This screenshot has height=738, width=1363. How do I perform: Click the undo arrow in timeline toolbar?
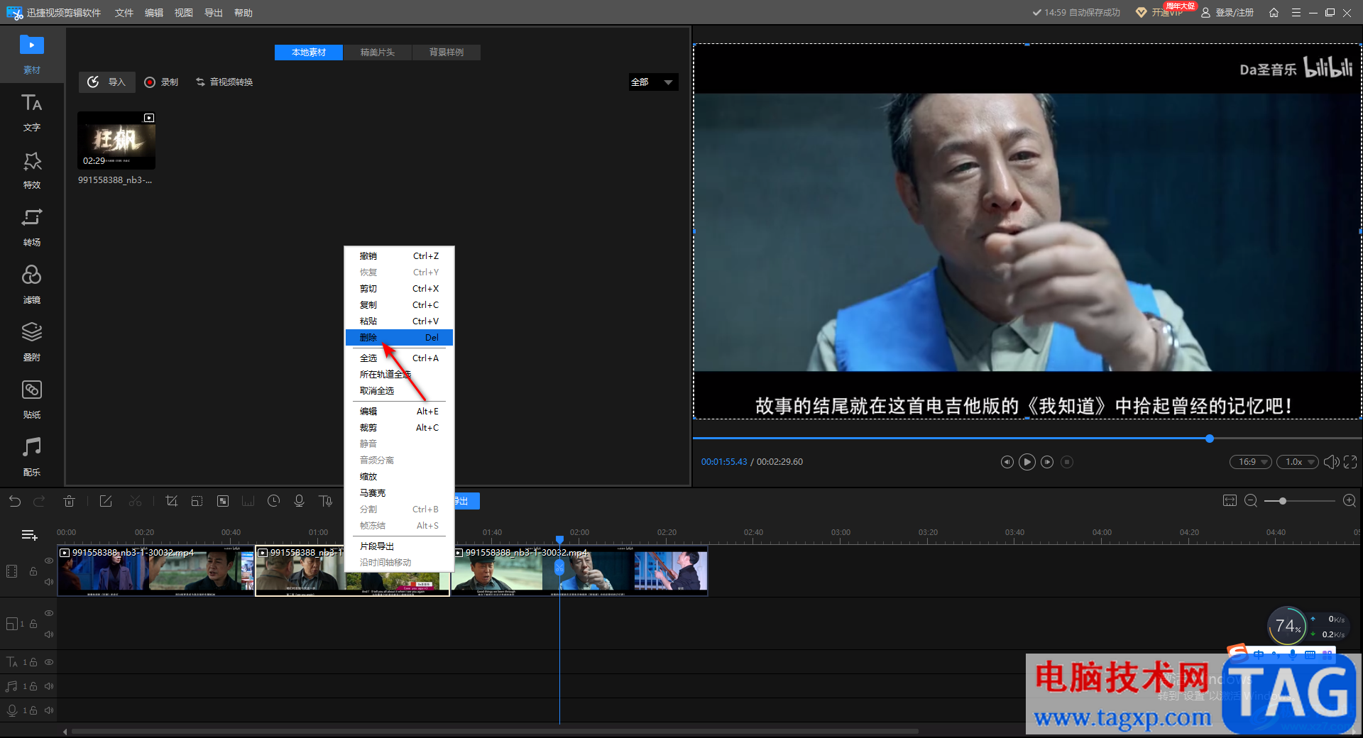tap(15, 501)
